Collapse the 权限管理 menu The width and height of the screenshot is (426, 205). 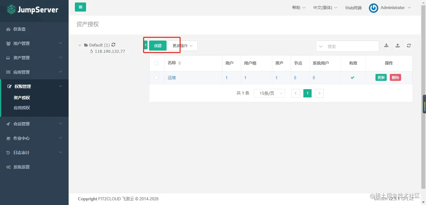click(34, 86)
